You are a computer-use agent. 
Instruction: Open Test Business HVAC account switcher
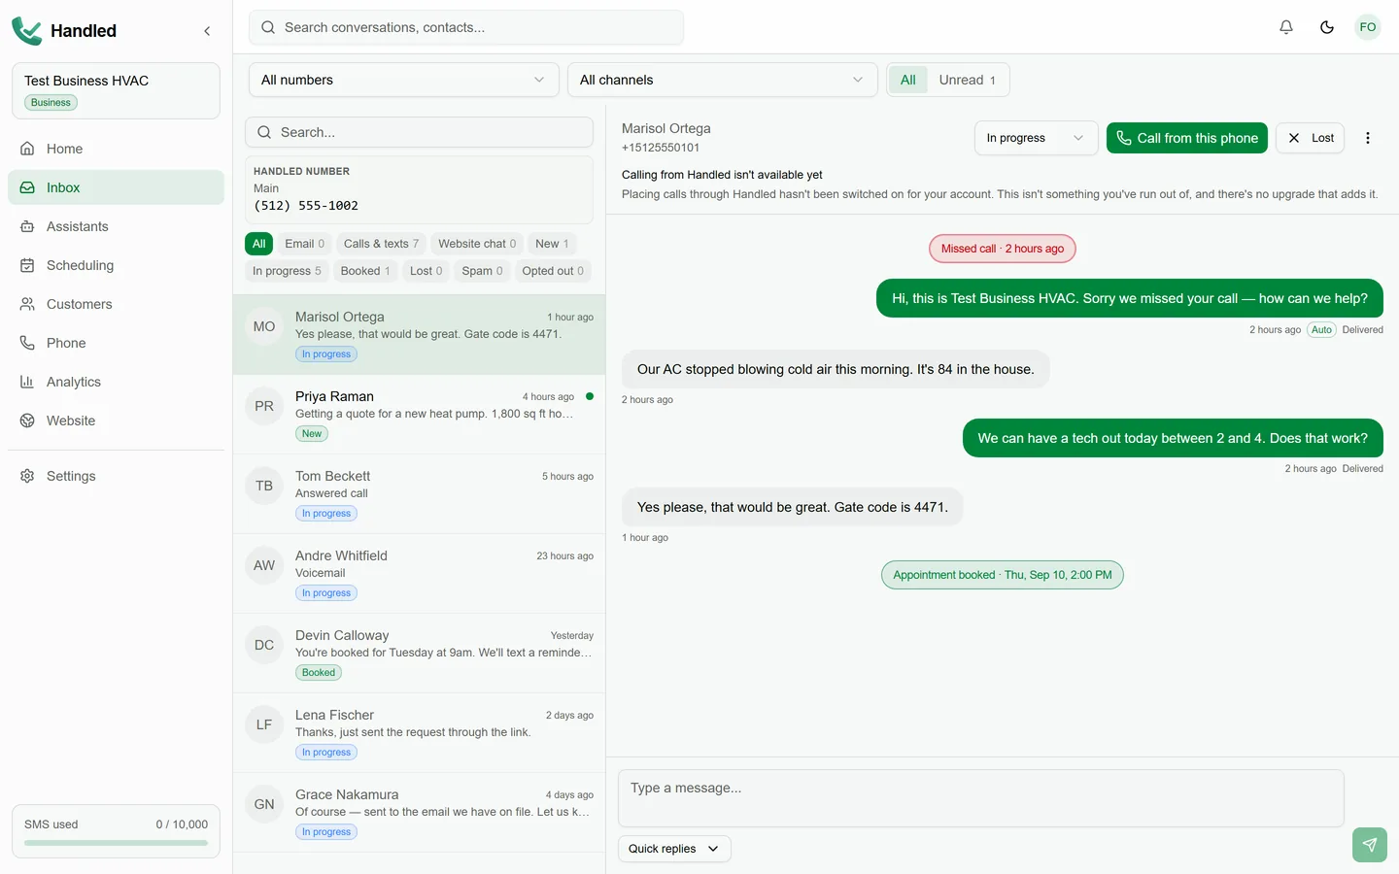pos(116,91)
